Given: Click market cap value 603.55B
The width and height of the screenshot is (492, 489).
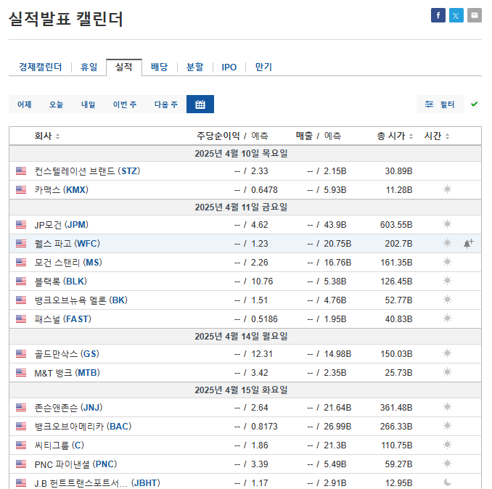Looking at the screenshot, I should pyautogui.click(x=396, y=225).
